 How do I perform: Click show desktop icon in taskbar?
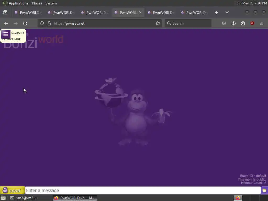click(3, 198)
